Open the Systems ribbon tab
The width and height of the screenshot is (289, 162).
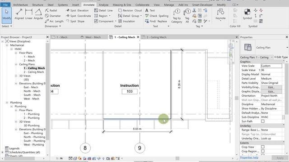pos(63,5)
